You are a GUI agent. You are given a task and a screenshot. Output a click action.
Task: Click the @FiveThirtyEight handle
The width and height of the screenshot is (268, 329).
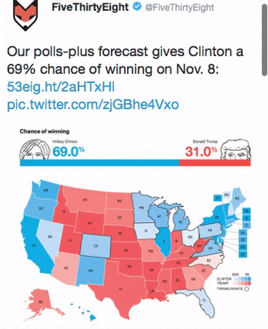click(x=179, y=8)
